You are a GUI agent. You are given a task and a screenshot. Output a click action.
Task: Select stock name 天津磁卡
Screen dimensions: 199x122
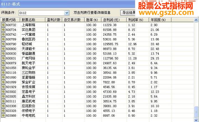click(x=28, y=49)
